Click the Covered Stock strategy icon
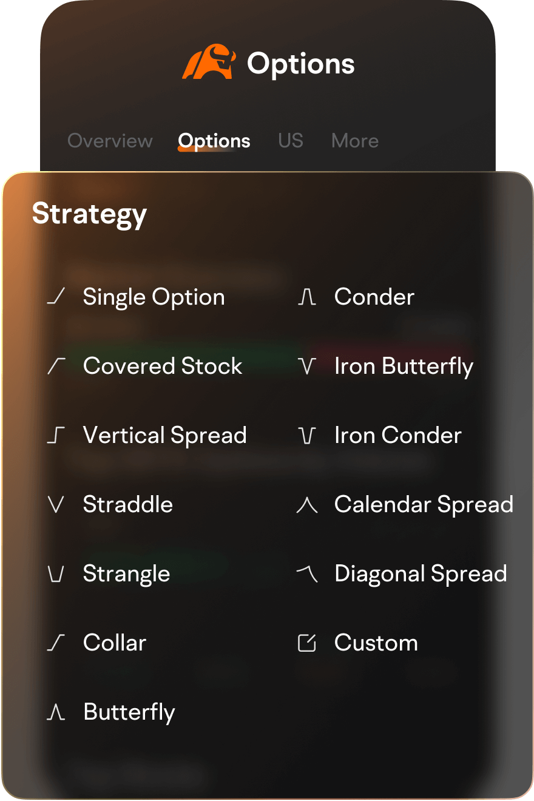The image size is (534, 801). point(56,366)
